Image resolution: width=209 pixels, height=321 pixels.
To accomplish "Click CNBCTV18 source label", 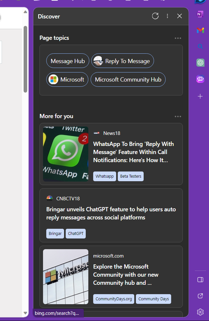I will pyautogui.click(x=68, y=199).
